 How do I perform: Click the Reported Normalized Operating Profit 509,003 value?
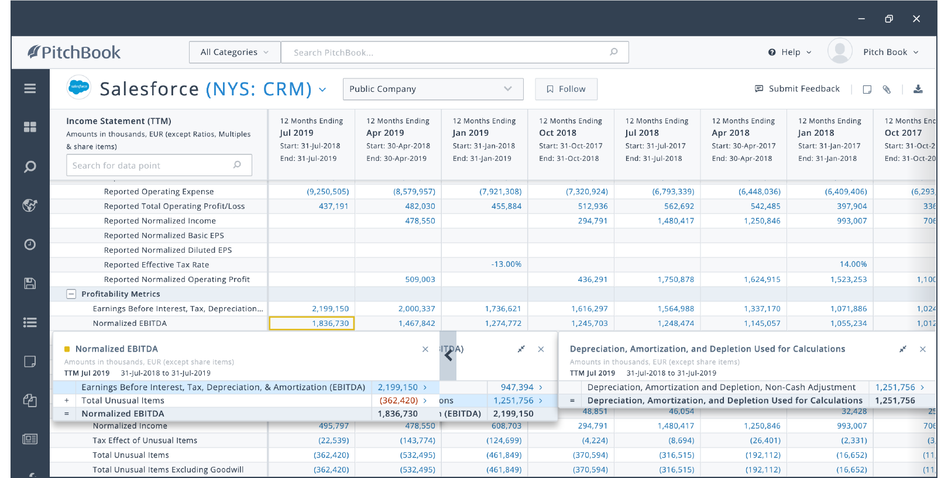click(420, 280)
